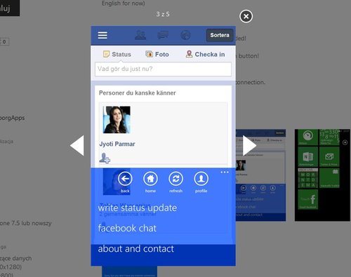Click the 'Vad gör du just nu?' field
Image resolution: width=351 pixels, height=277 pixels.
pos(163,69)
